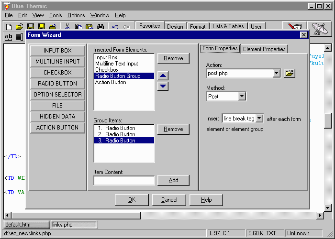Open the Help menu
Image resolution: width=335 pixels, height=239 pixels.
click(120, 15)
